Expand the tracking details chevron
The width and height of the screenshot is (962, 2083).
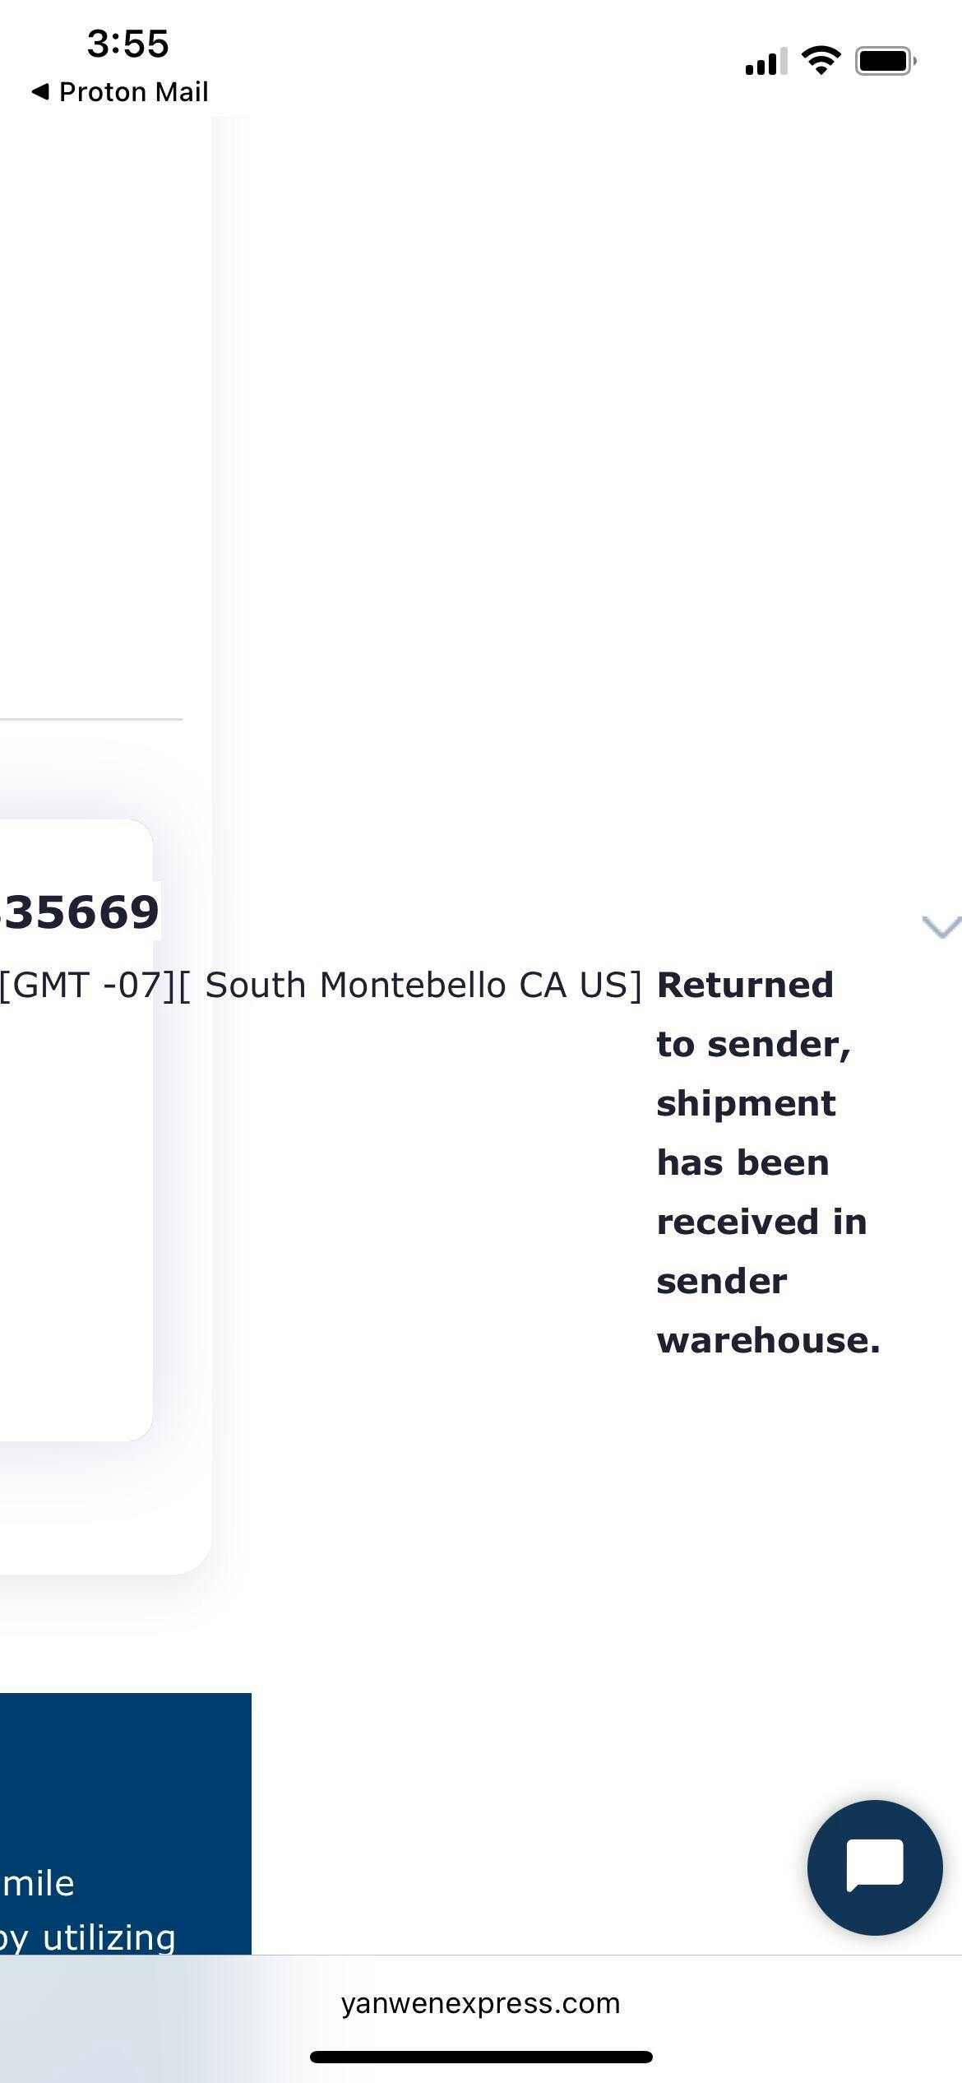[941, 926]
